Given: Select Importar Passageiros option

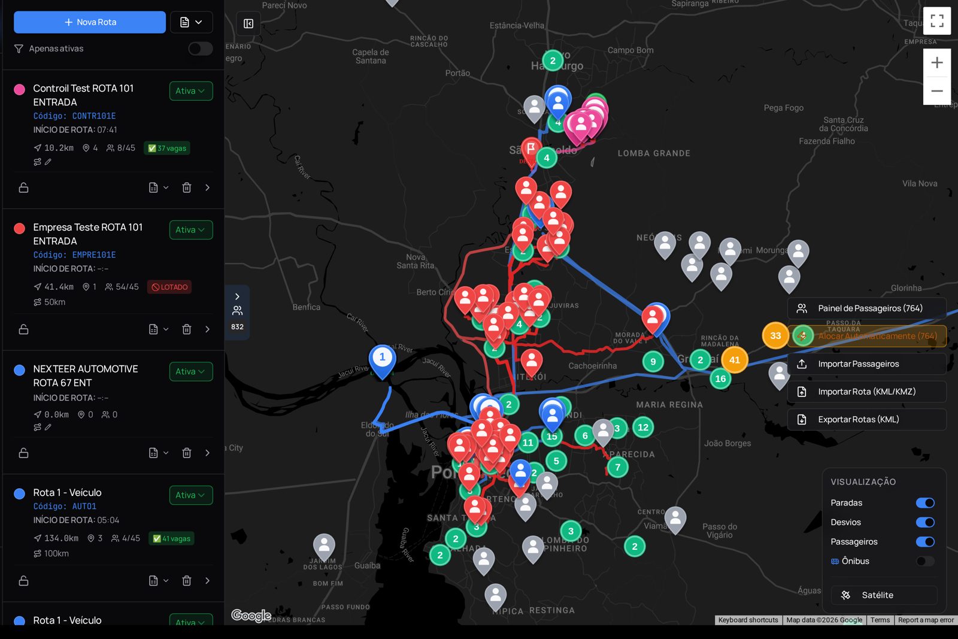Looking at the screenshot, I should 866,364.
